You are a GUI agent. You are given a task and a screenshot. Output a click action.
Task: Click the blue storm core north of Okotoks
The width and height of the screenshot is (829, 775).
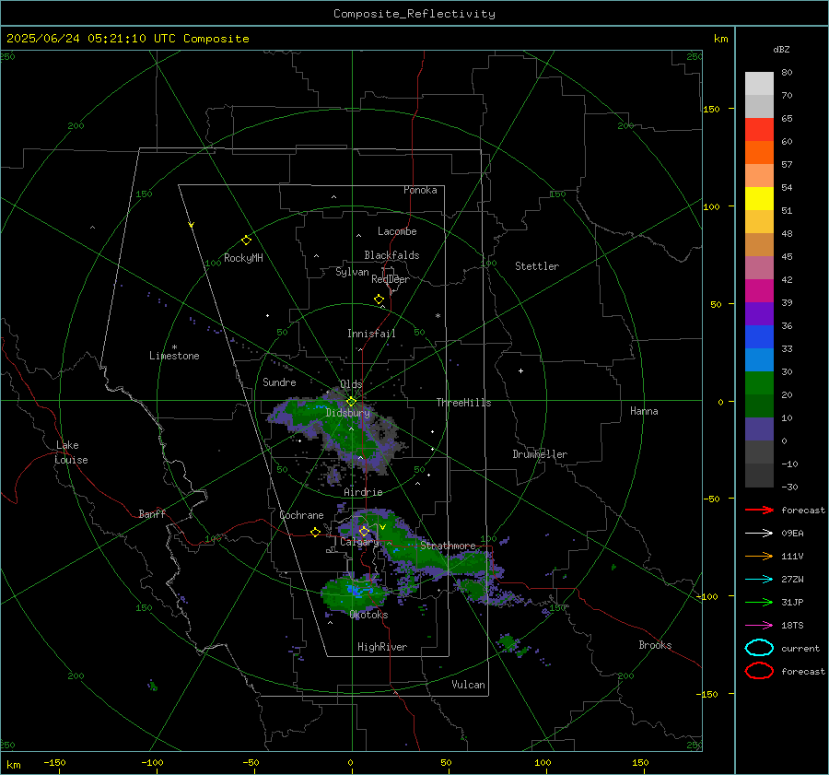pyautogui.click(x=359, y=590)
